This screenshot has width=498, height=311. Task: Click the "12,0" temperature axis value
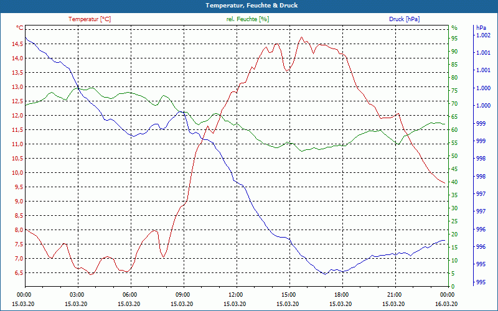[x=17, y=116]
